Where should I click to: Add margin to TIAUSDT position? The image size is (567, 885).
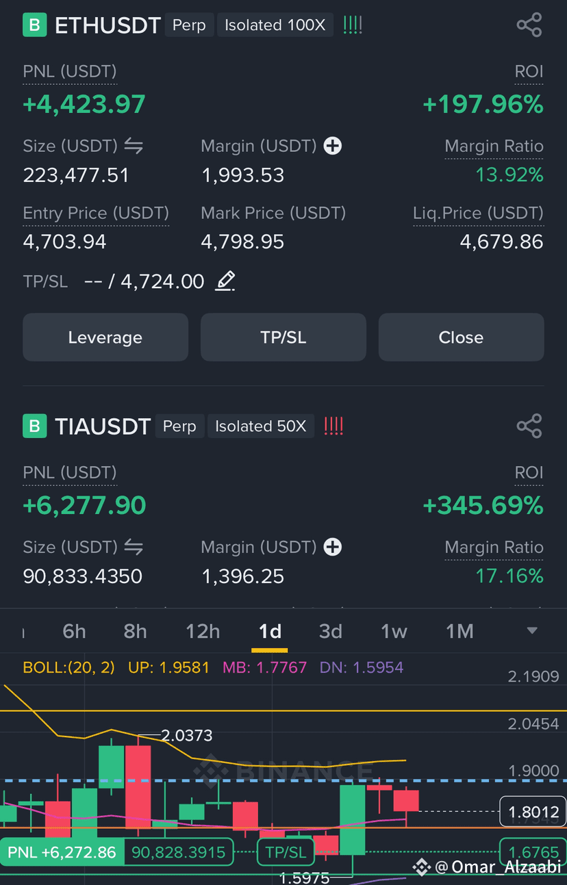pos(333,547)
